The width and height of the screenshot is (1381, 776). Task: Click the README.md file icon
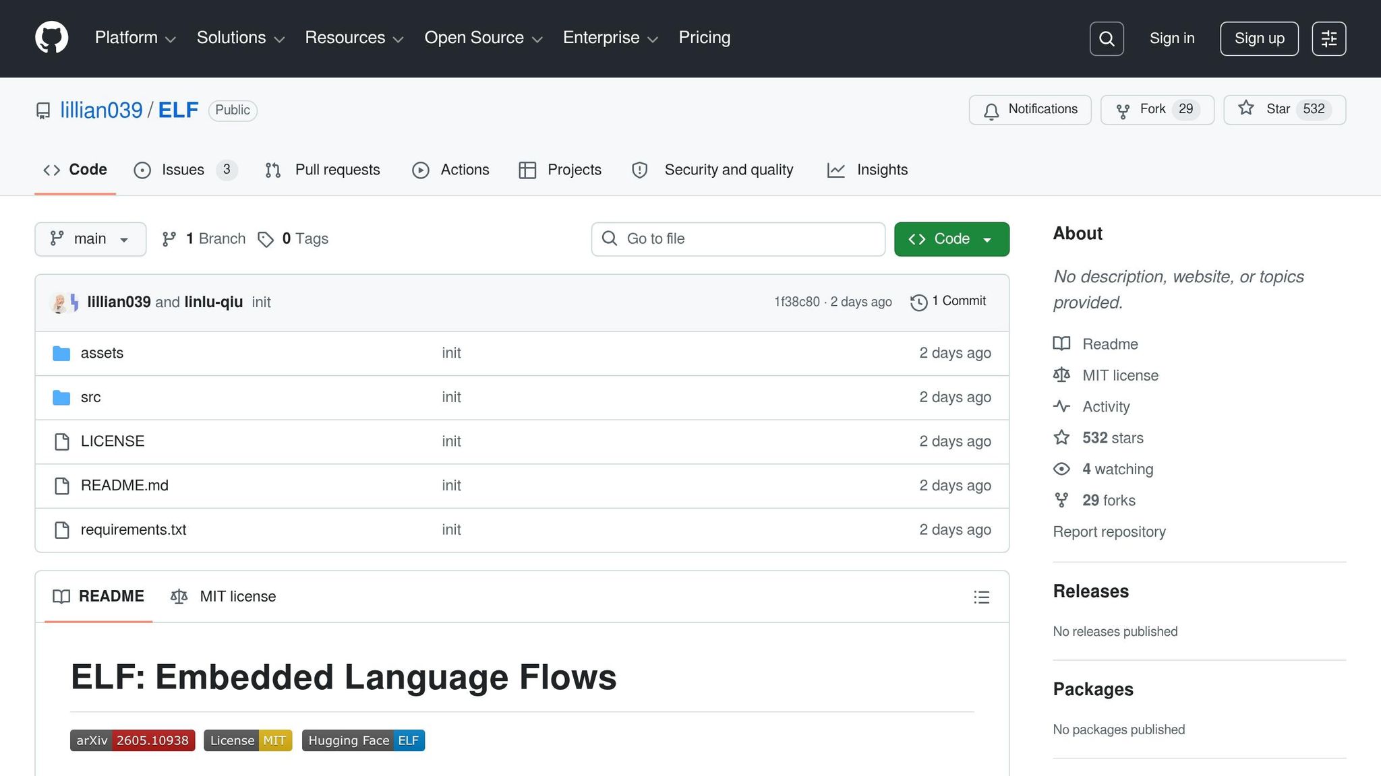[x=62, y=486]
